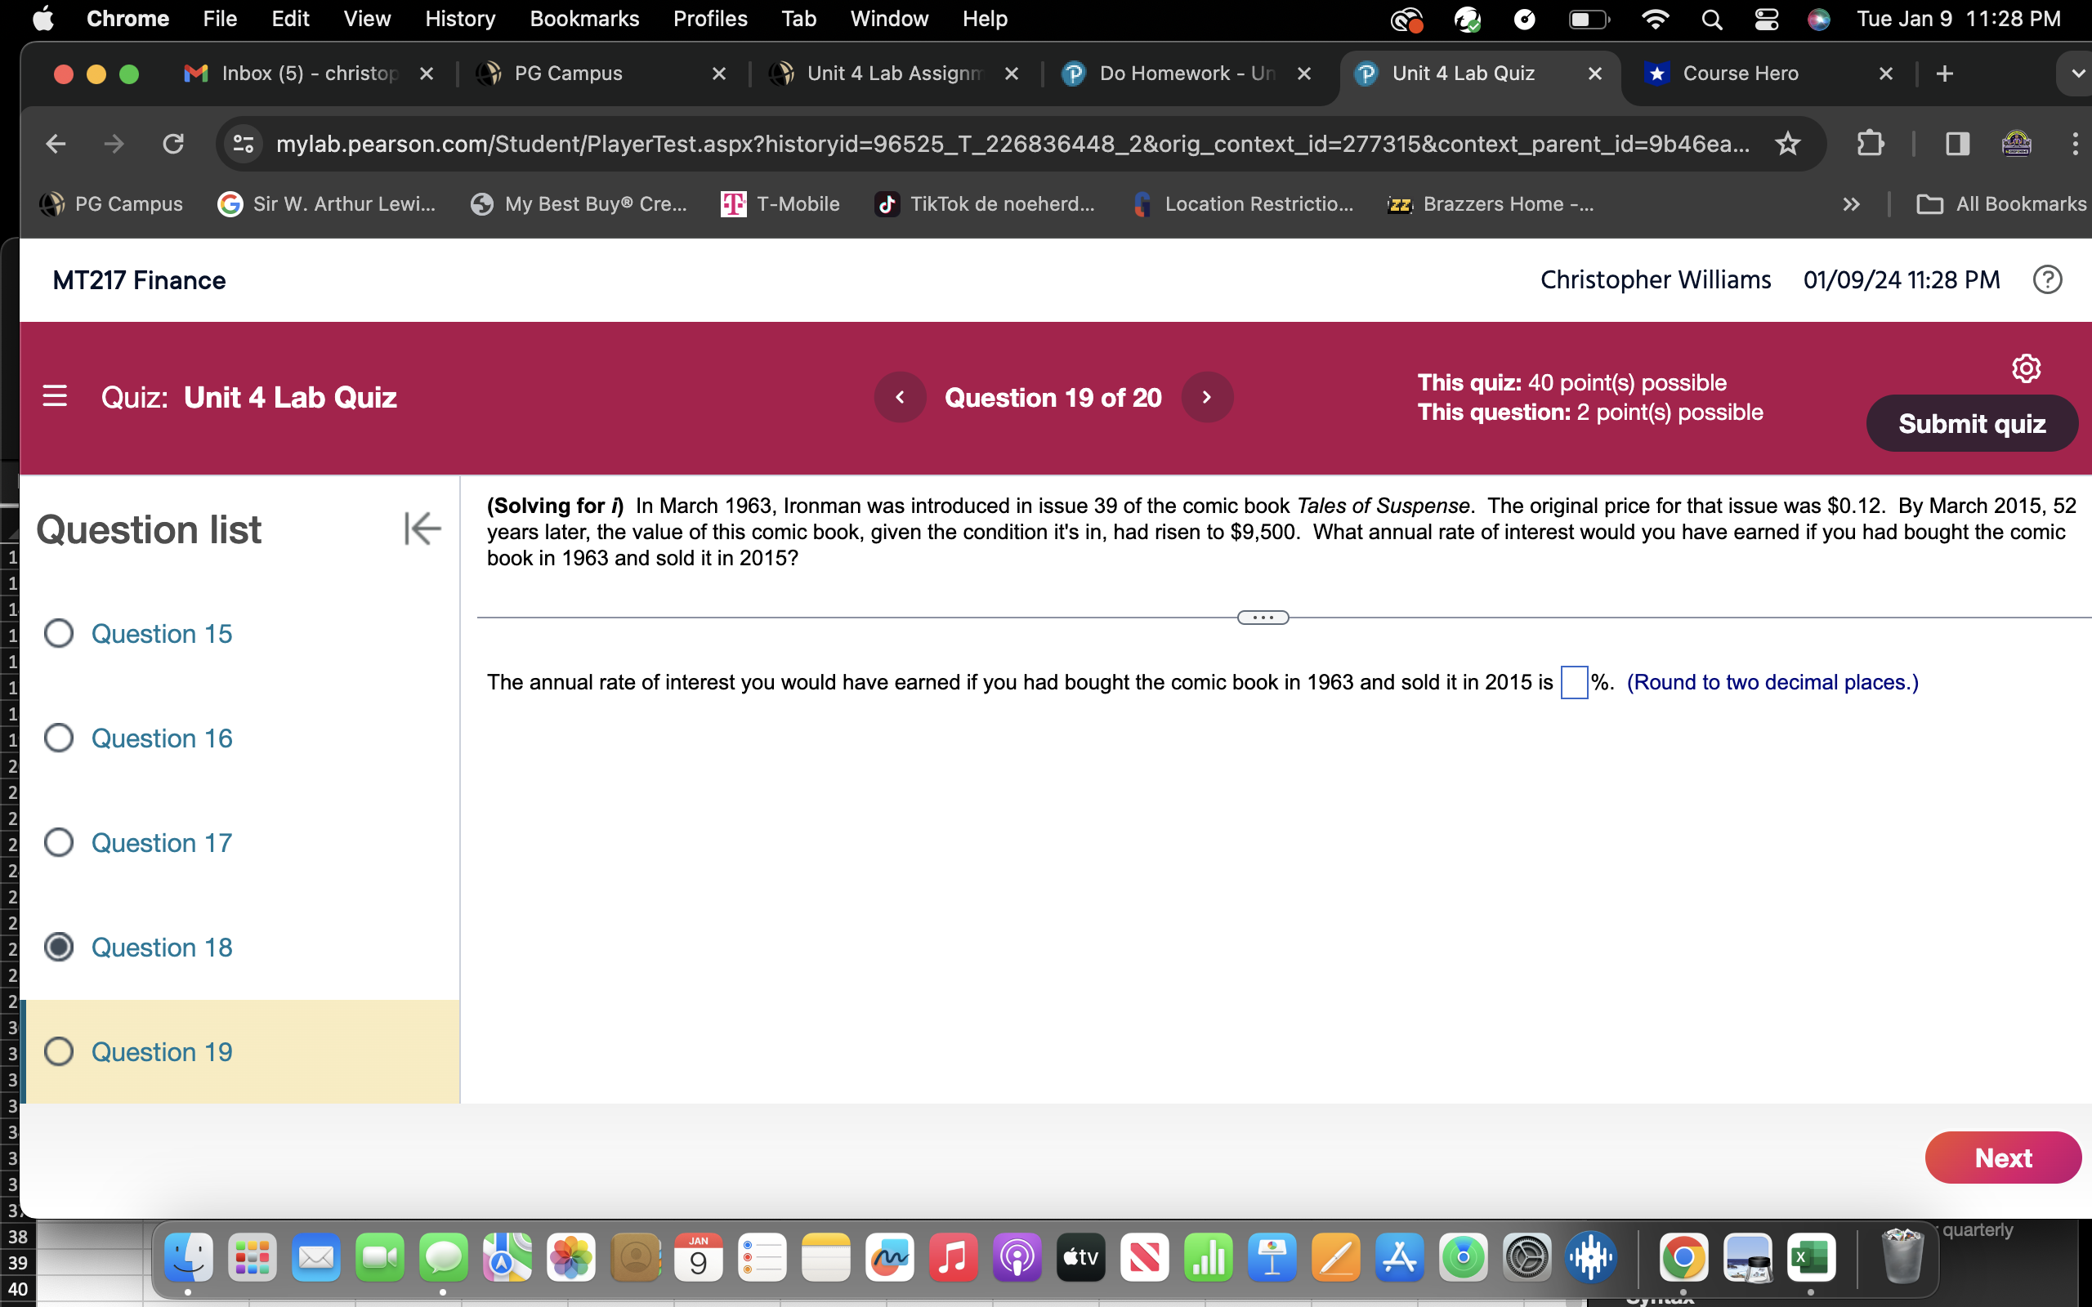Show overflow bookmarks with the double chevron
The image size is (2092, 1307).
point(1851,204)
